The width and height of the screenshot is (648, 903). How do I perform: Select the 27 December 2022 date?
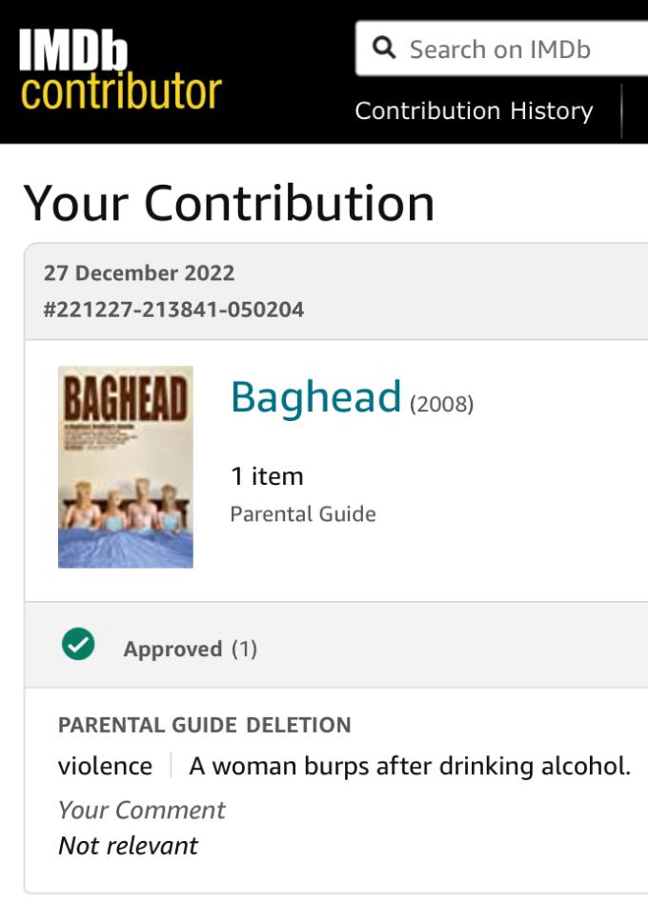point(139,272)
